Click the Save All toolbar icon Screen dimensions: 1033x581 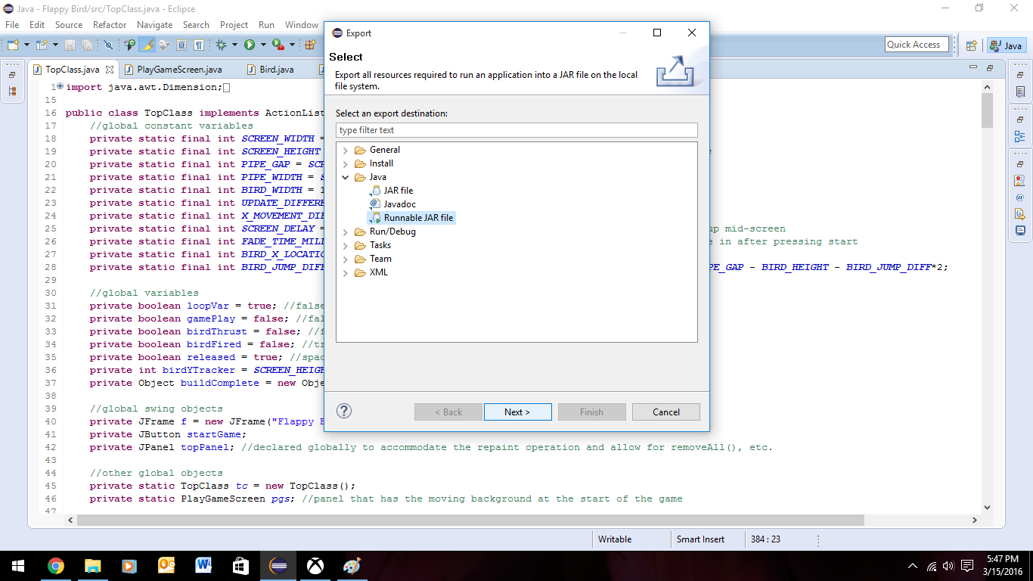coord(87,45)
